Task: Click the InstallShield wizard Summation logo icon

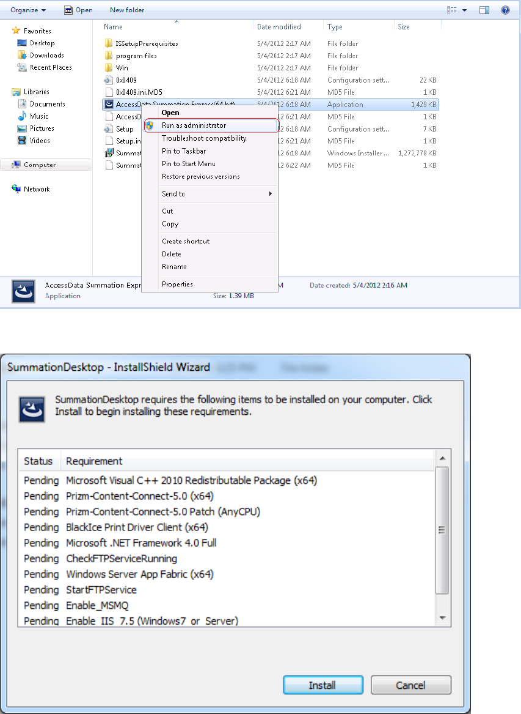Action: (32, 409)
